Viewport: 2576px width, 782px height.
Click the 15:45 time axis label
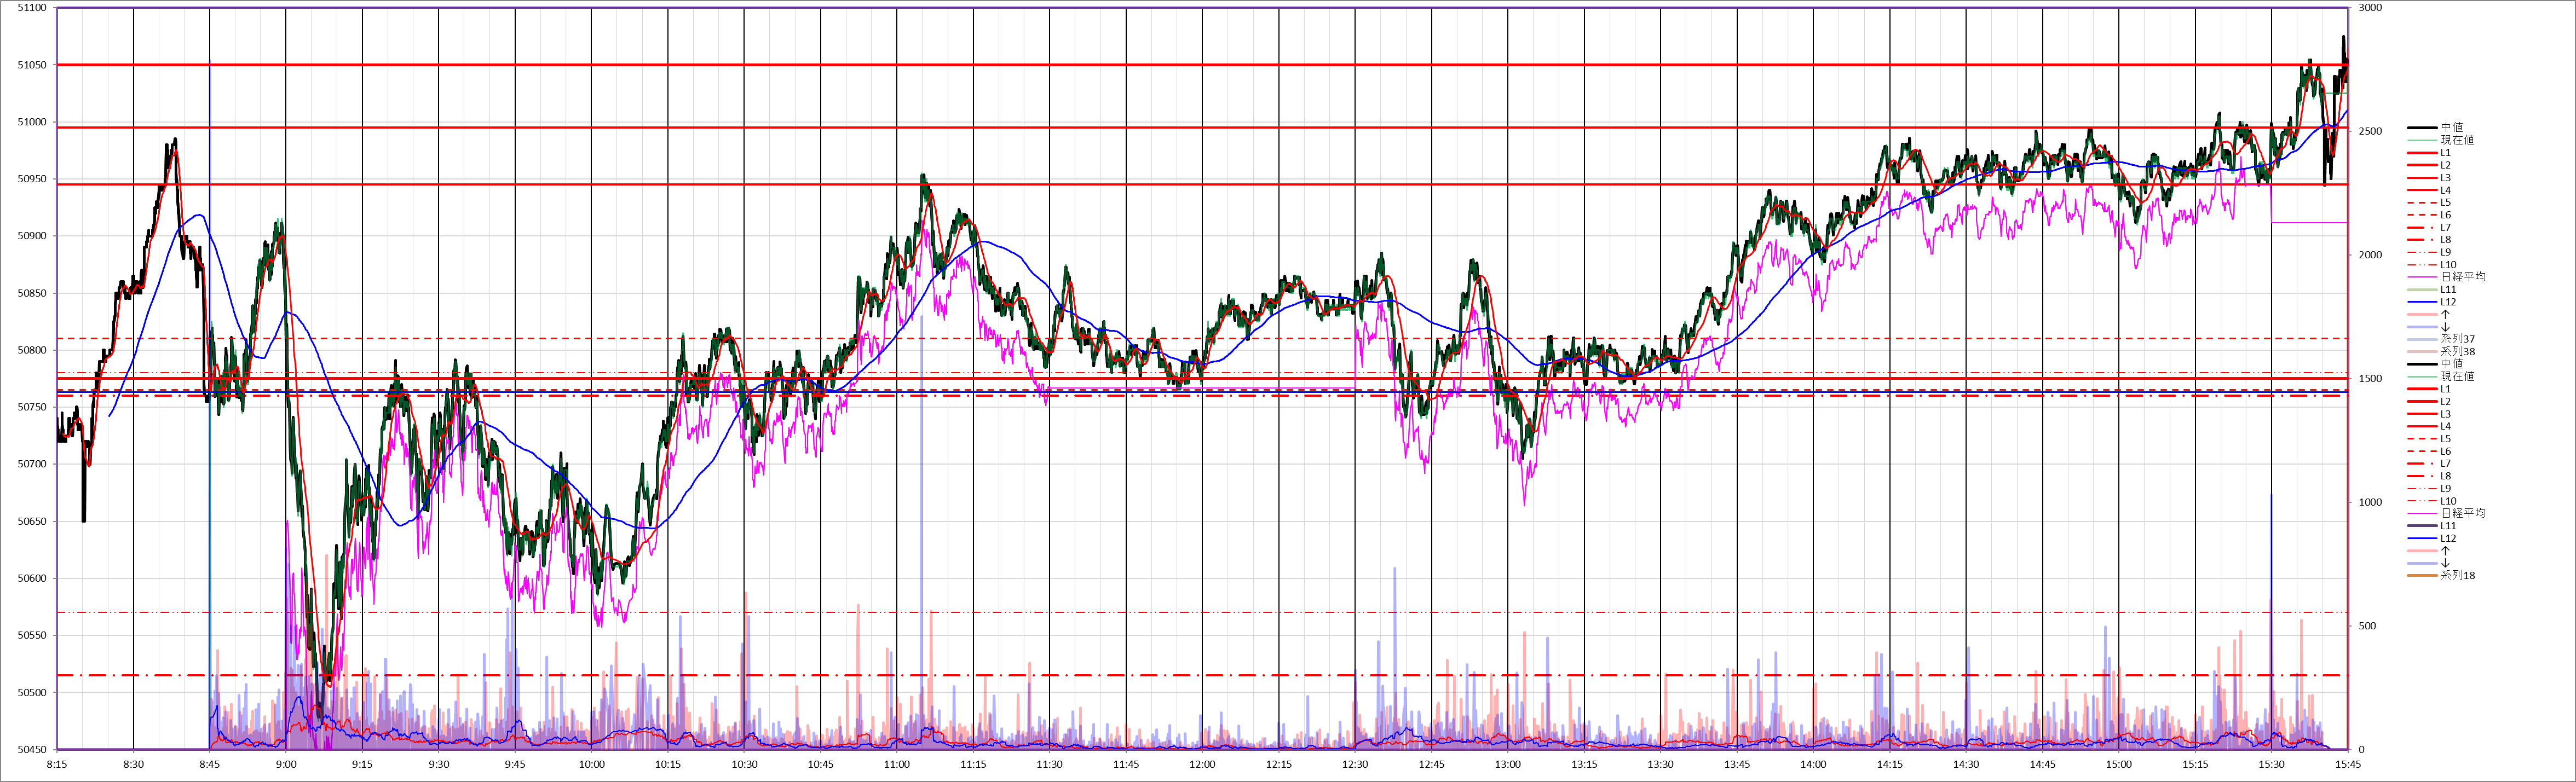pos(2348,765)
